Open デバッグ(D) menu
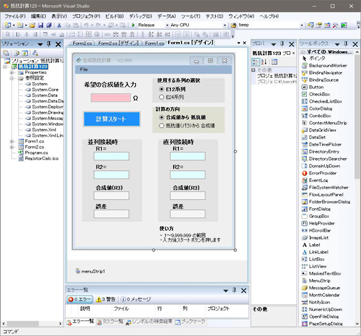 (x=140, y=16)
